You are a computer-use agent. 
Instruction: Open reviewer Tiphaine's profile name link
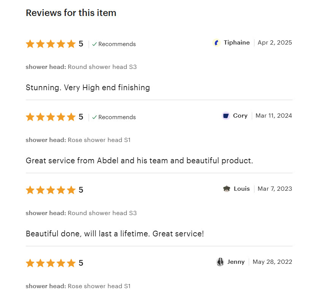pos(237,43)
